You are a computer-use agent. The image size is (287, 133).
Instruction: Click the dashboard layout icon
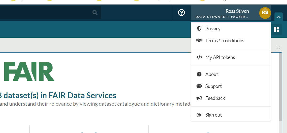coord(277,29)
